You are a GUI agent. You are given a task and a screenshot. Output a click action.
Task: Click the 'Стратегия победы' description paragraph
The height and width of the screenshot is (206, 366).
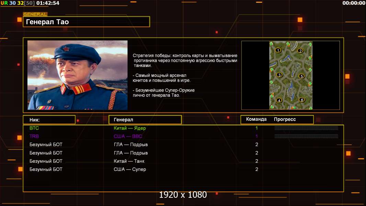tap(185, 60)
